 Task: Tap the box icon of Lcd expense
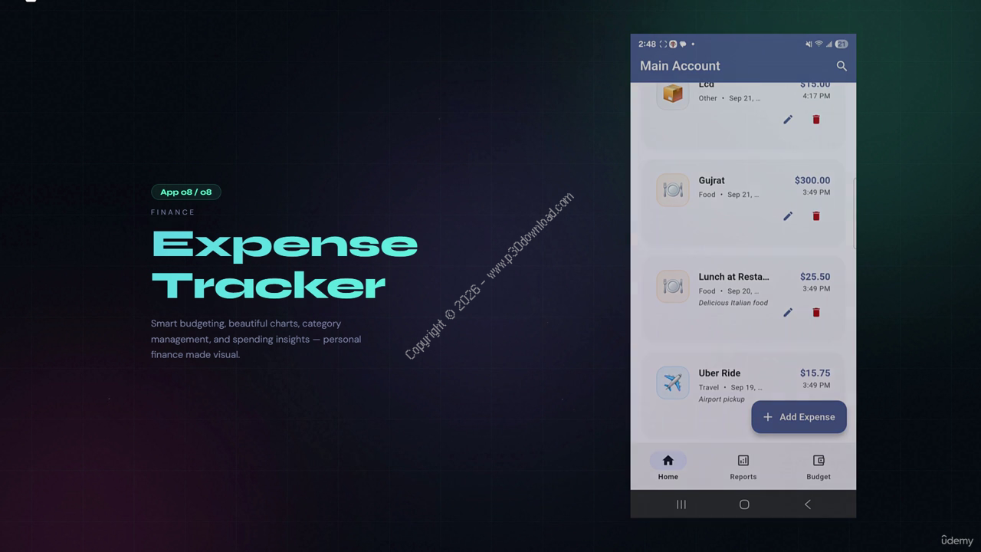(x=673, y=94)
